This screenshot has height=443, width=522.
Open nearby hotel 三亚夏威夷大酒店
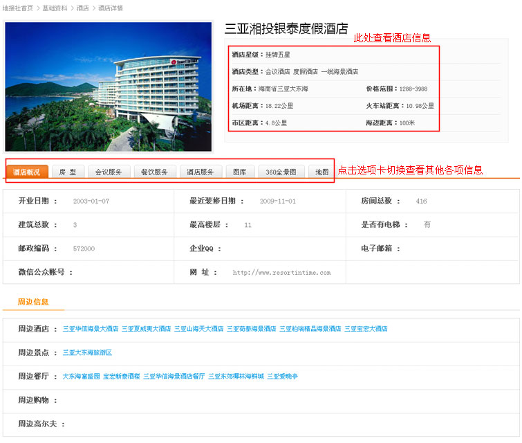(146, 329)
